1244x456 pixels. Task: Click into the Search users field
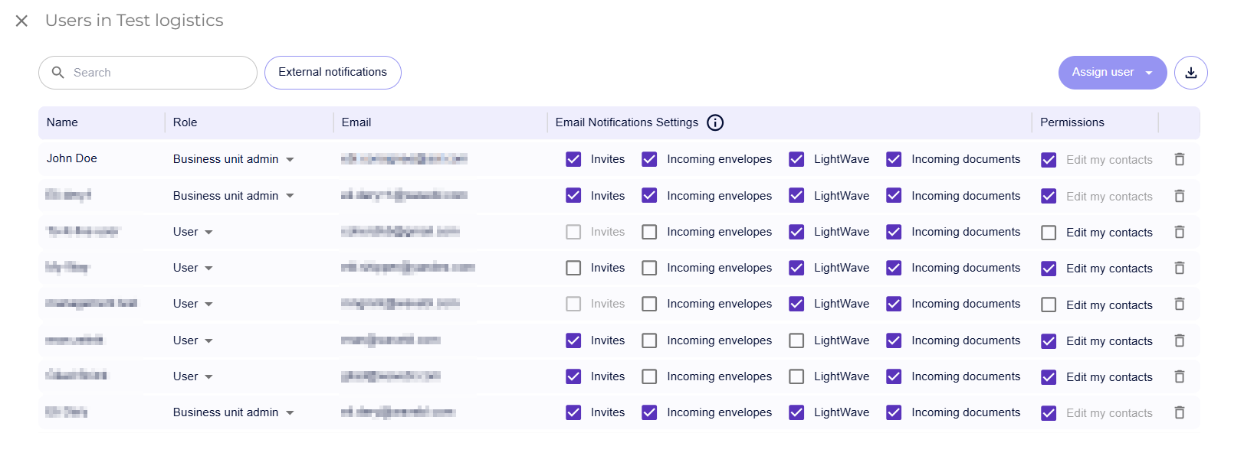coord(148,73)
